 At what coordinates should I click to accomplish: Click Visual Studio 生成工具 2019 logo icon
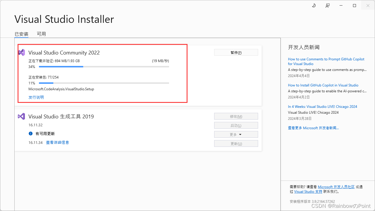point(21,116)
